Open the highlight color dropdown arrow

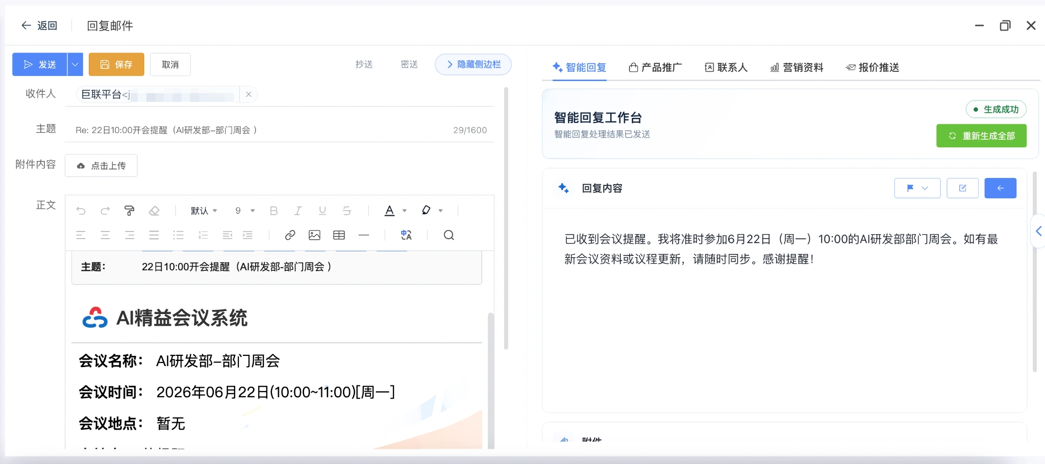coord(441,211)
